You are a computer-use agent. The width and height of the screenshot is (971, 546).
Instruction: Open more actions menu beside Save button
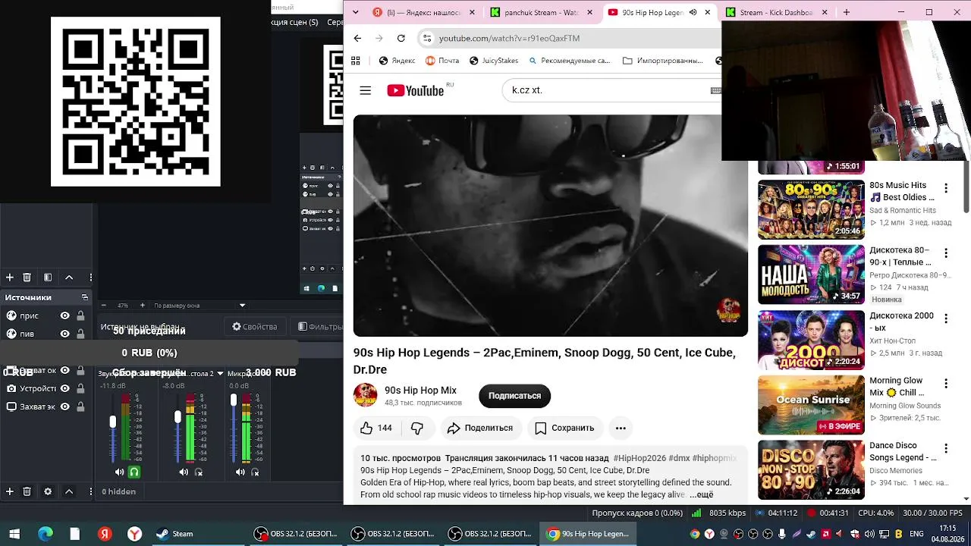(x=621, y=428)
